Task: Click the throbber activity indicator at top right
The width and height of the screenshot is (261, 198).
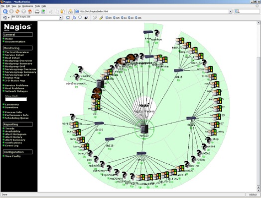Action: (257, 6)
